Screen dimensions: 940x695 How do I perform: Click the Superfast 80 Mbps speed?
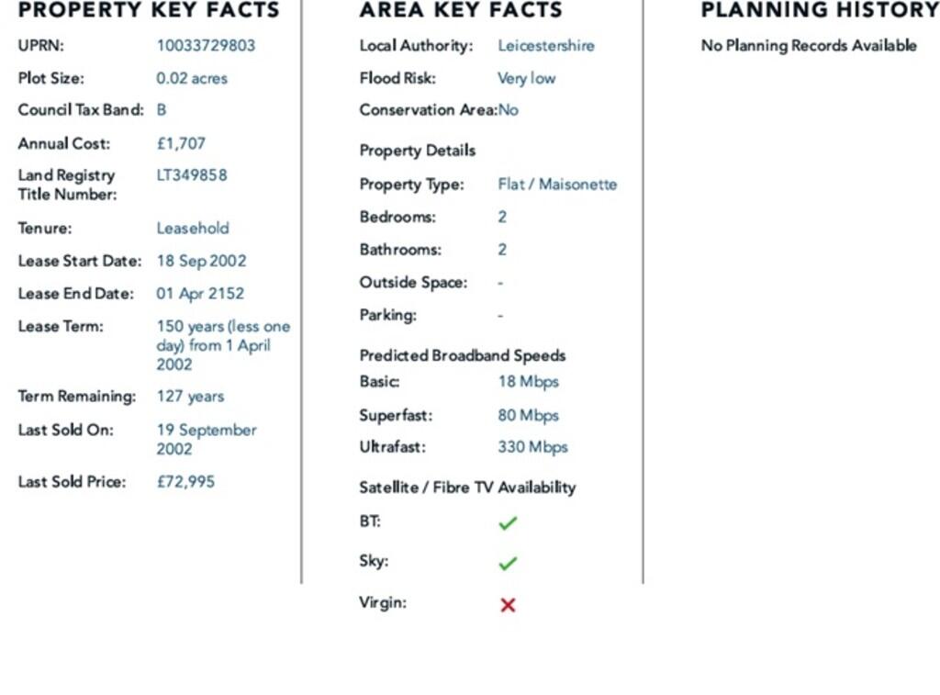528,415
